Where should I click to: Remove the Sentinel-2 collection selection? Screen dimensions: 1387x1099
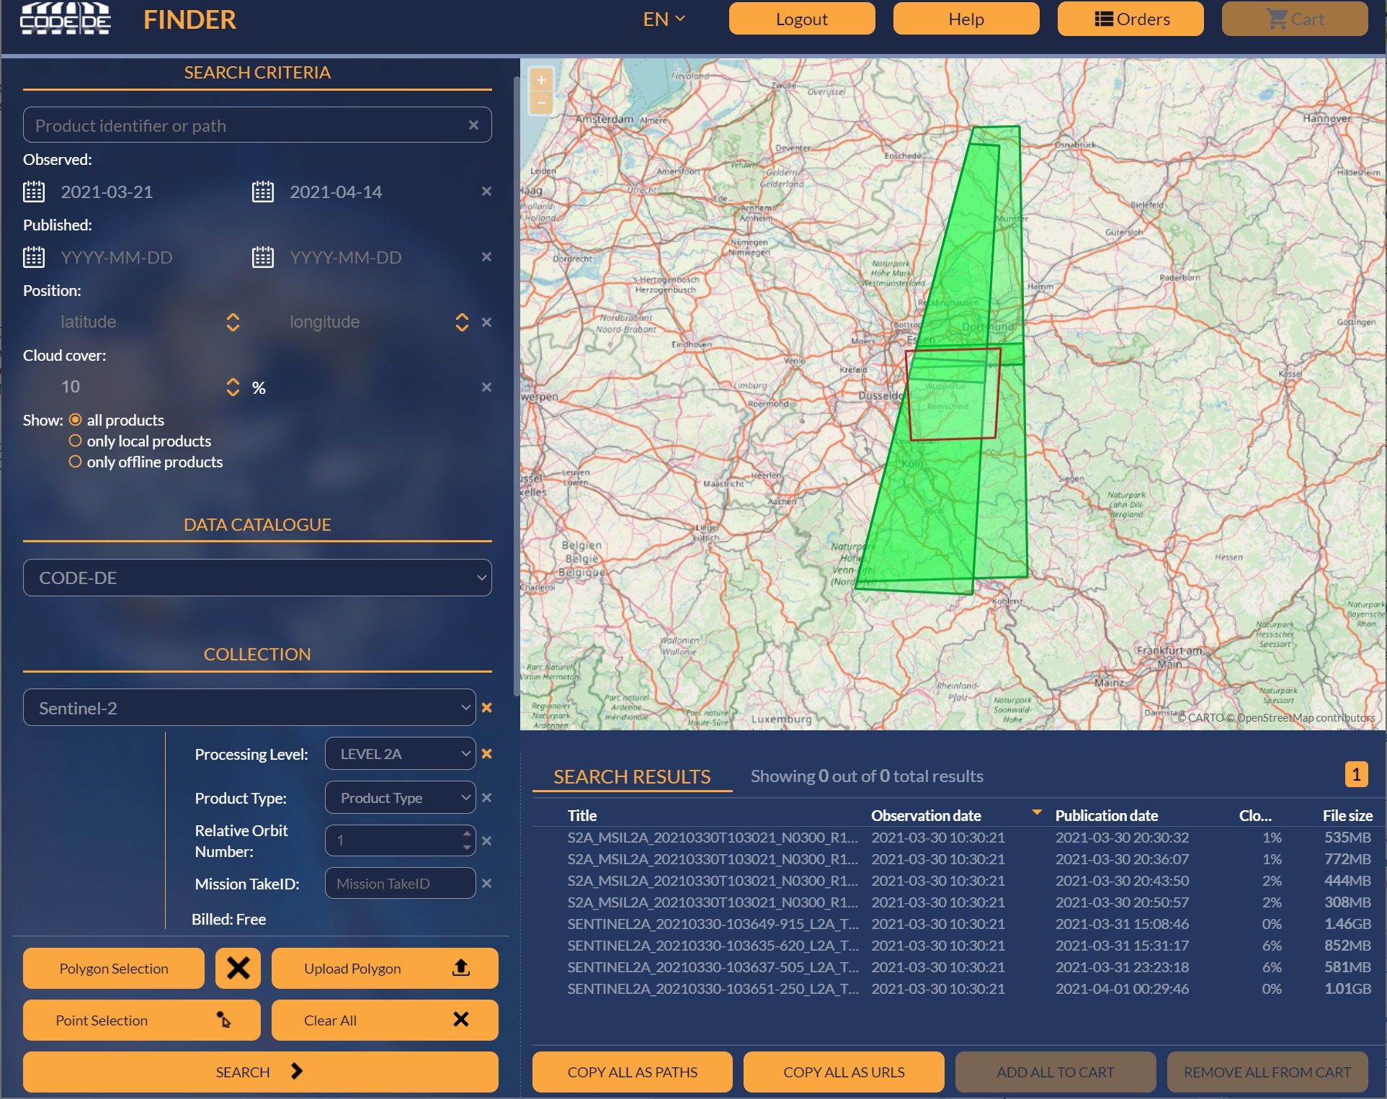[486, 708]
